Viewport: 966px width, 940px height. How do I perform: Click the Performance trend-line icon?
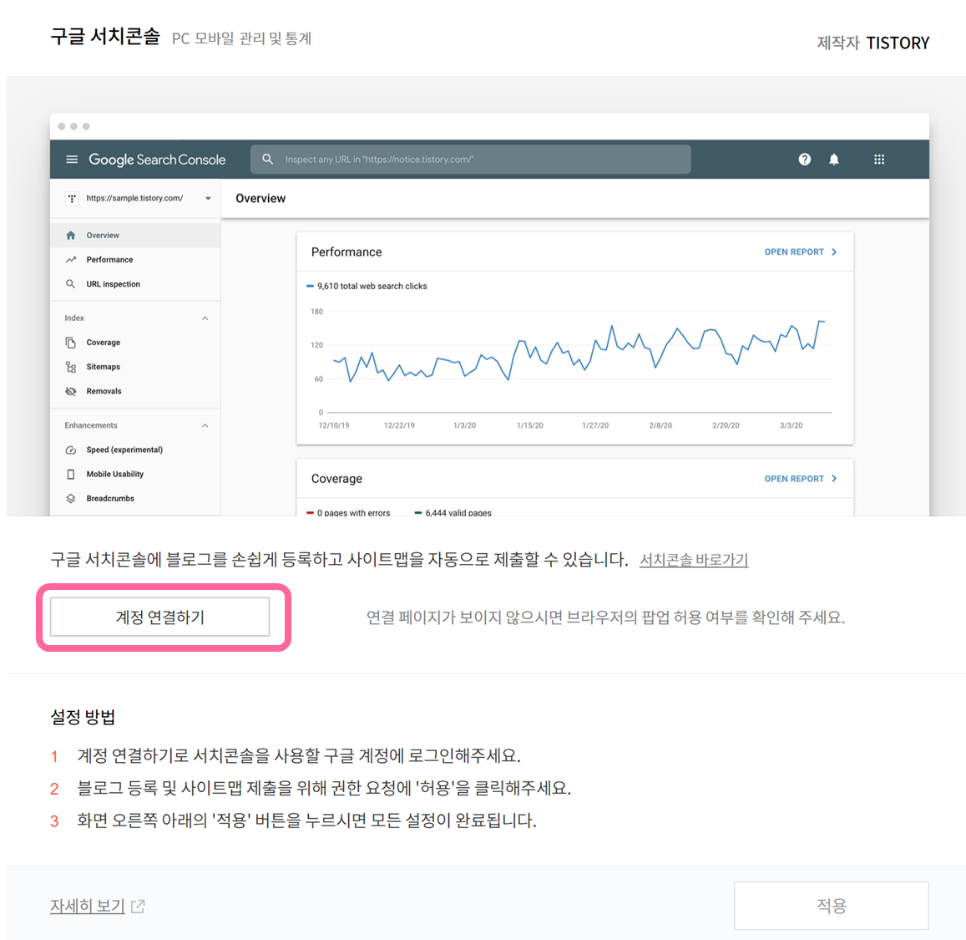click(72, 259)
